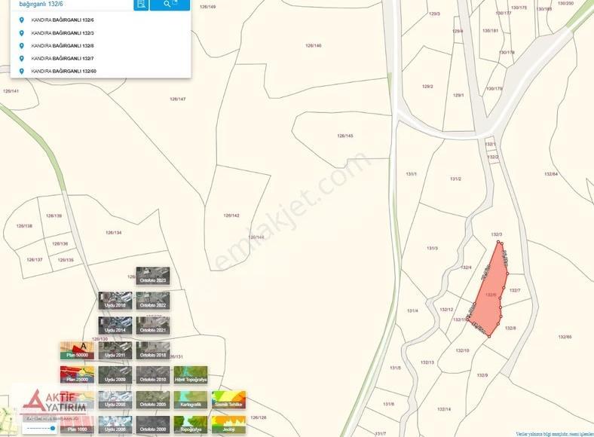This screenshot has width=594, height=437.
Task: Click pin icon beside BAĞIRGANLI 132/3 suggestion
Action: (x=22, y=33)
